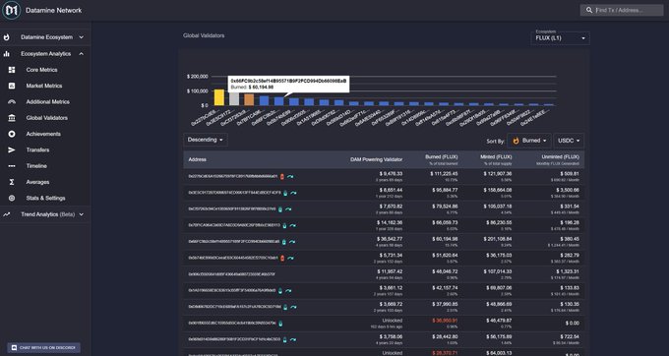
Task: Expand the Trend Analytics (Beta) section
Action: (45, 214)
